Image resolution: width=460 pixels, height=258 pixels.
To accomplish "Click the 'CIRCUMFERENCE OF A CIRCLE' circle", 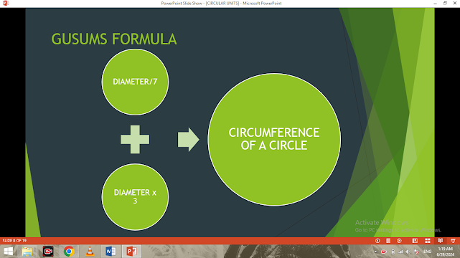I will click(x=274, y=140).
